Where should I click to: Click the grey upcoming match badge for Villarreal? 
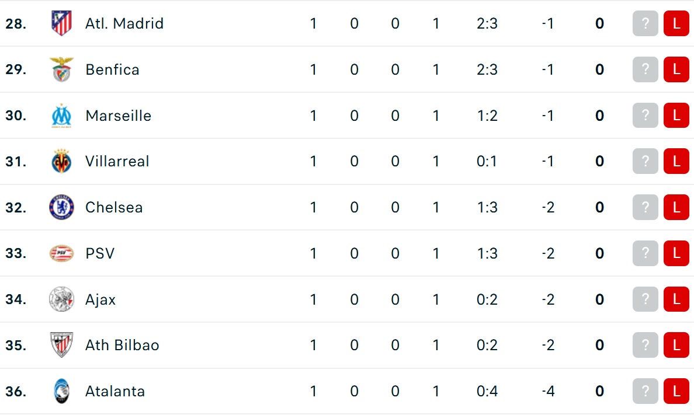[x=646, y=161]
